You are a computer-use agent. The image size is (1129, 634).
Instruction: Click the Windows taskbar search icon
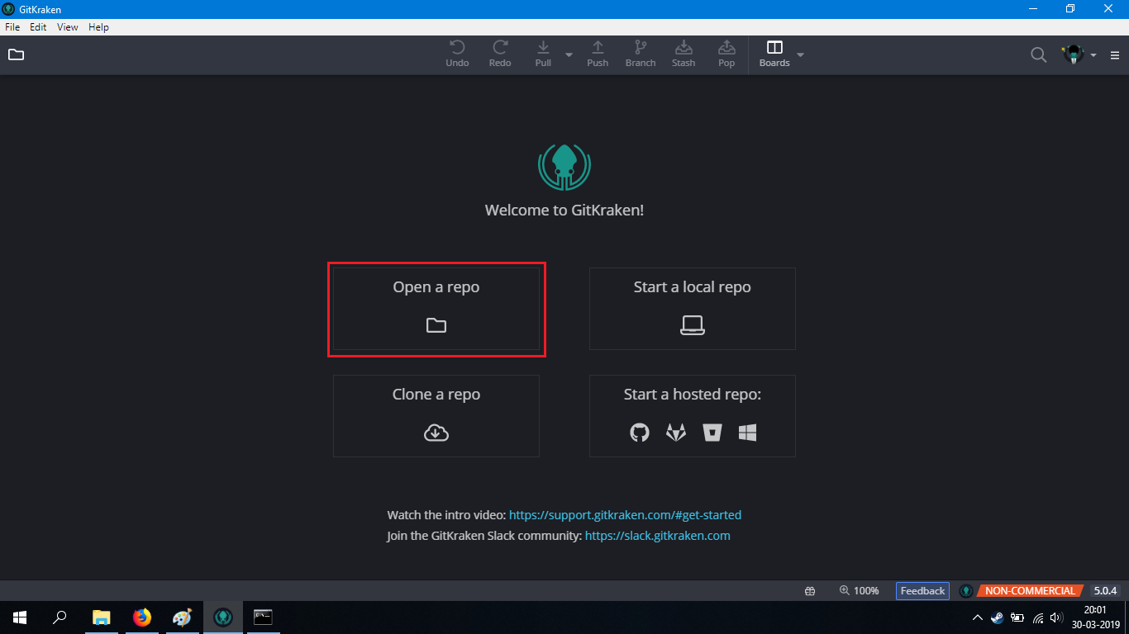[60, 617]
